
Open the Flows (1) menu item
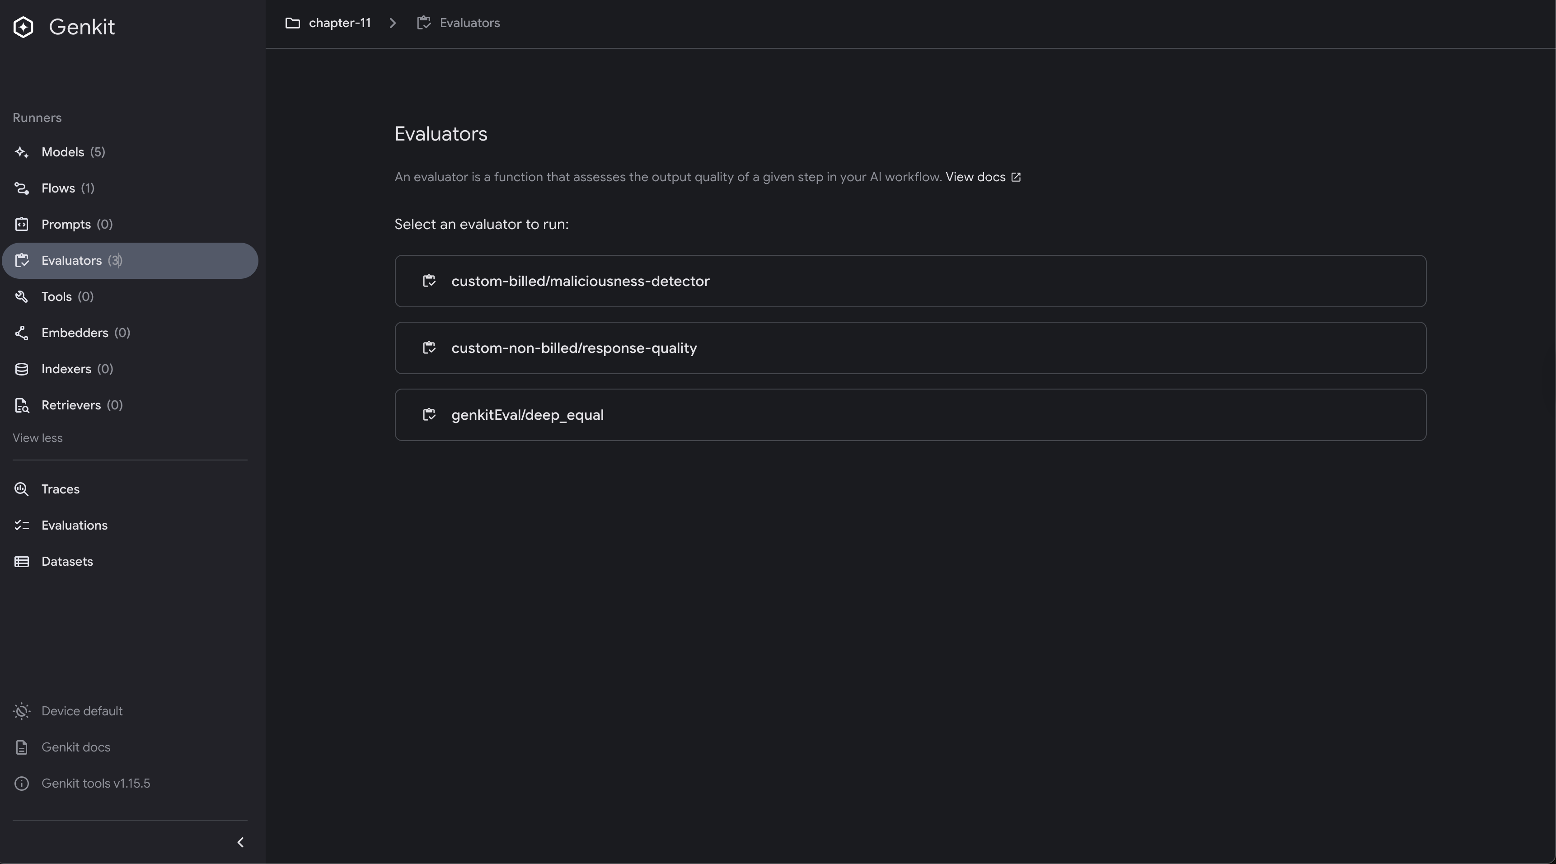pos(130,188)
